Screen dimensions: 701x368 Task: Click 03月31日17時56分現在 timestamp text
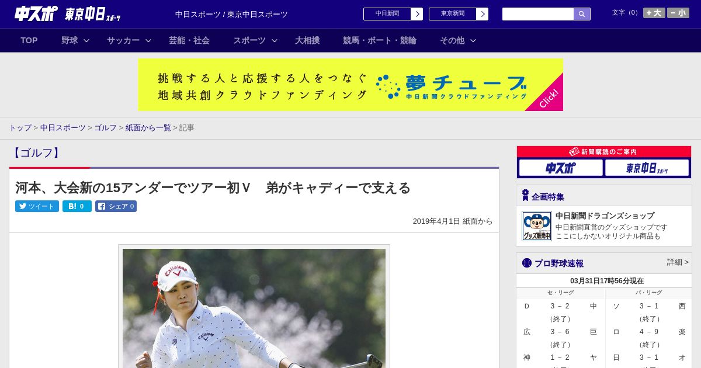pos(607,281)
